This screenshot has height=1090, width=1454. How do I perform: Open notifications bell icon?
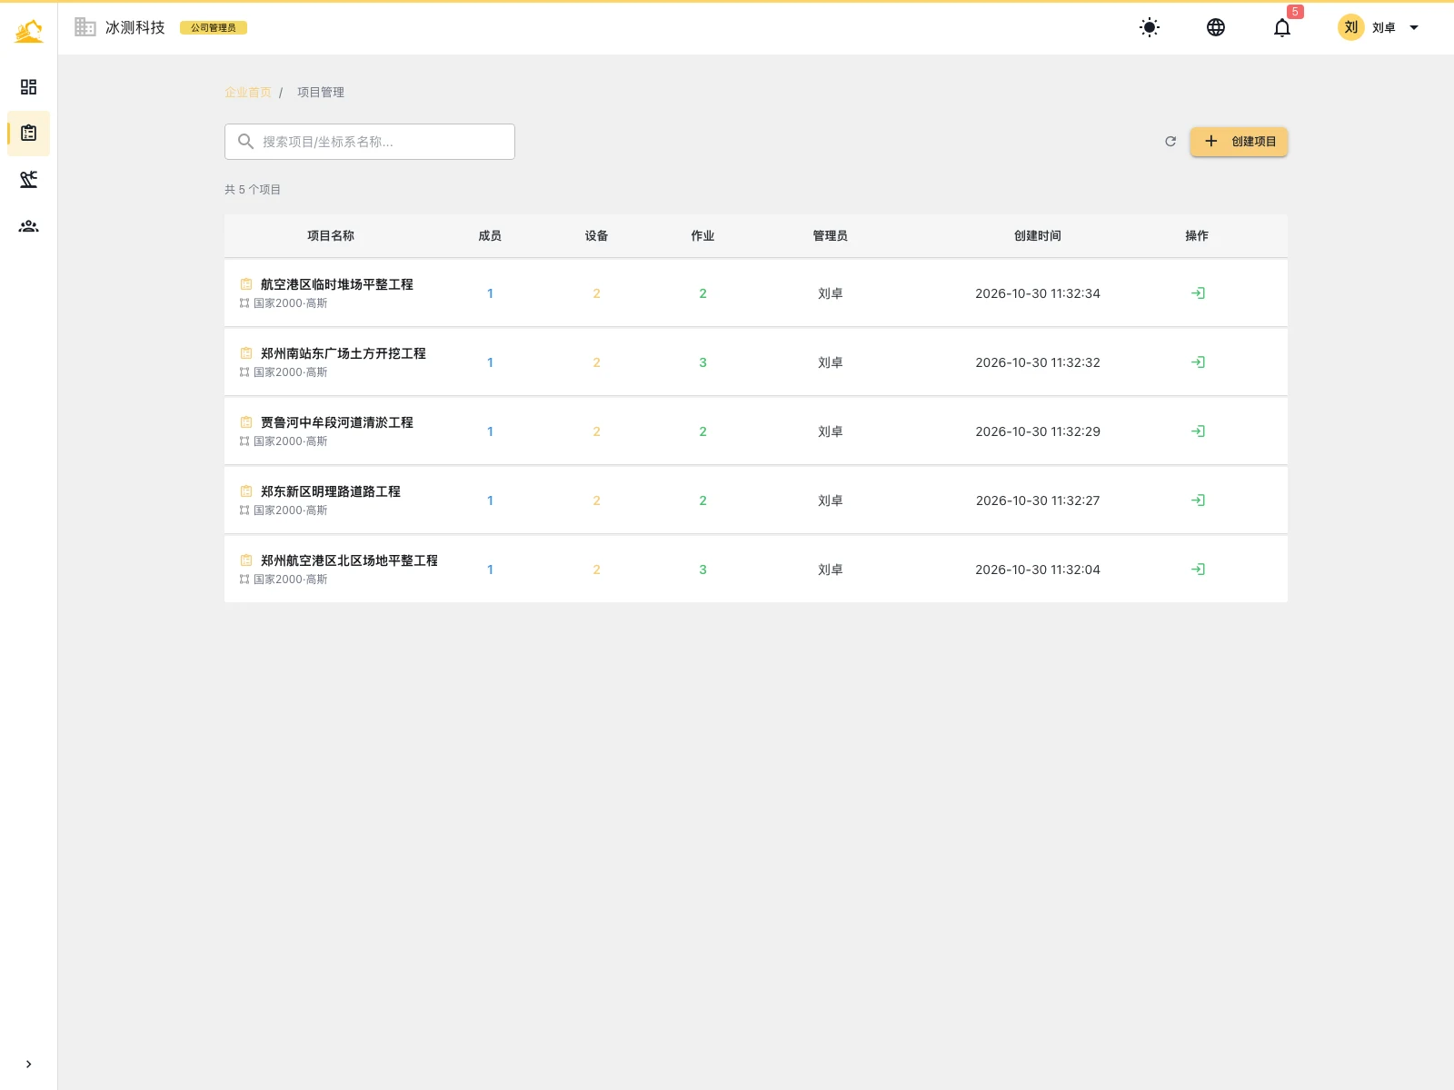click(x=1282, y=27)
